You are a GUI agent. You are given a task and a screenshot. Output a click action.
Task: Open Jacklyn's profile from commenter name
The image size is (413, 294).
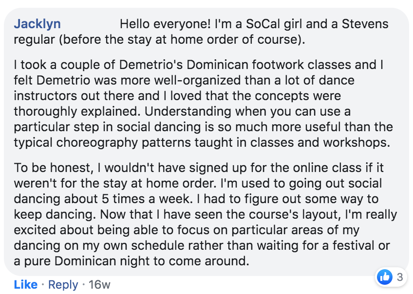tap(38, 24)
